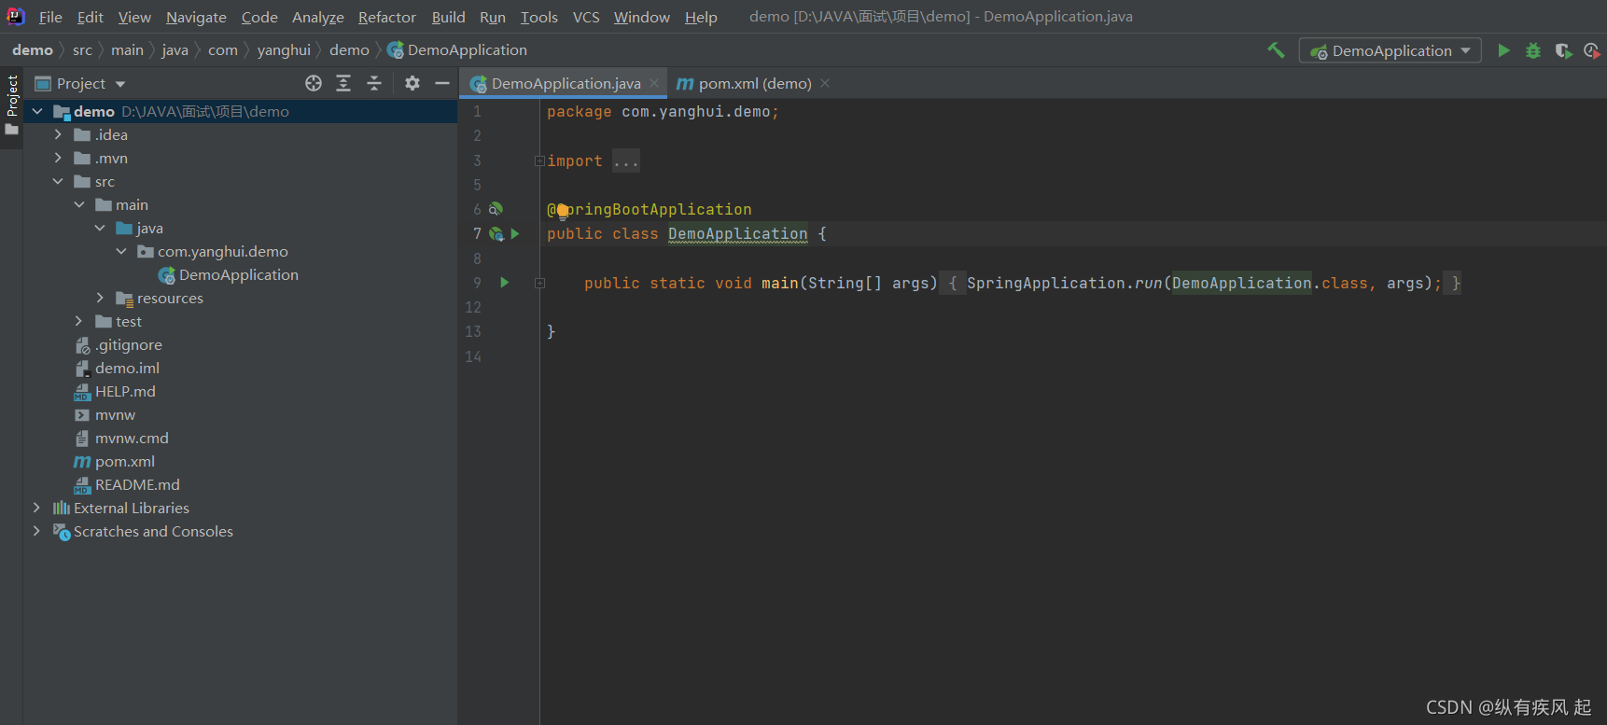Open the File menu
This screenshot has width=1607, height=725.
click(50, 17)
